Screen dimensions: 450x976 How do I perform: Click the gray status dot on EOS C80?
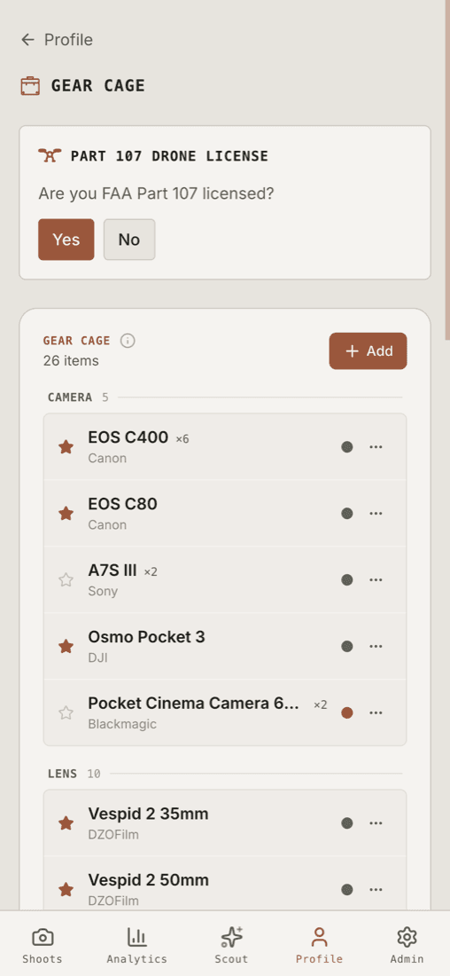point(347,514)
